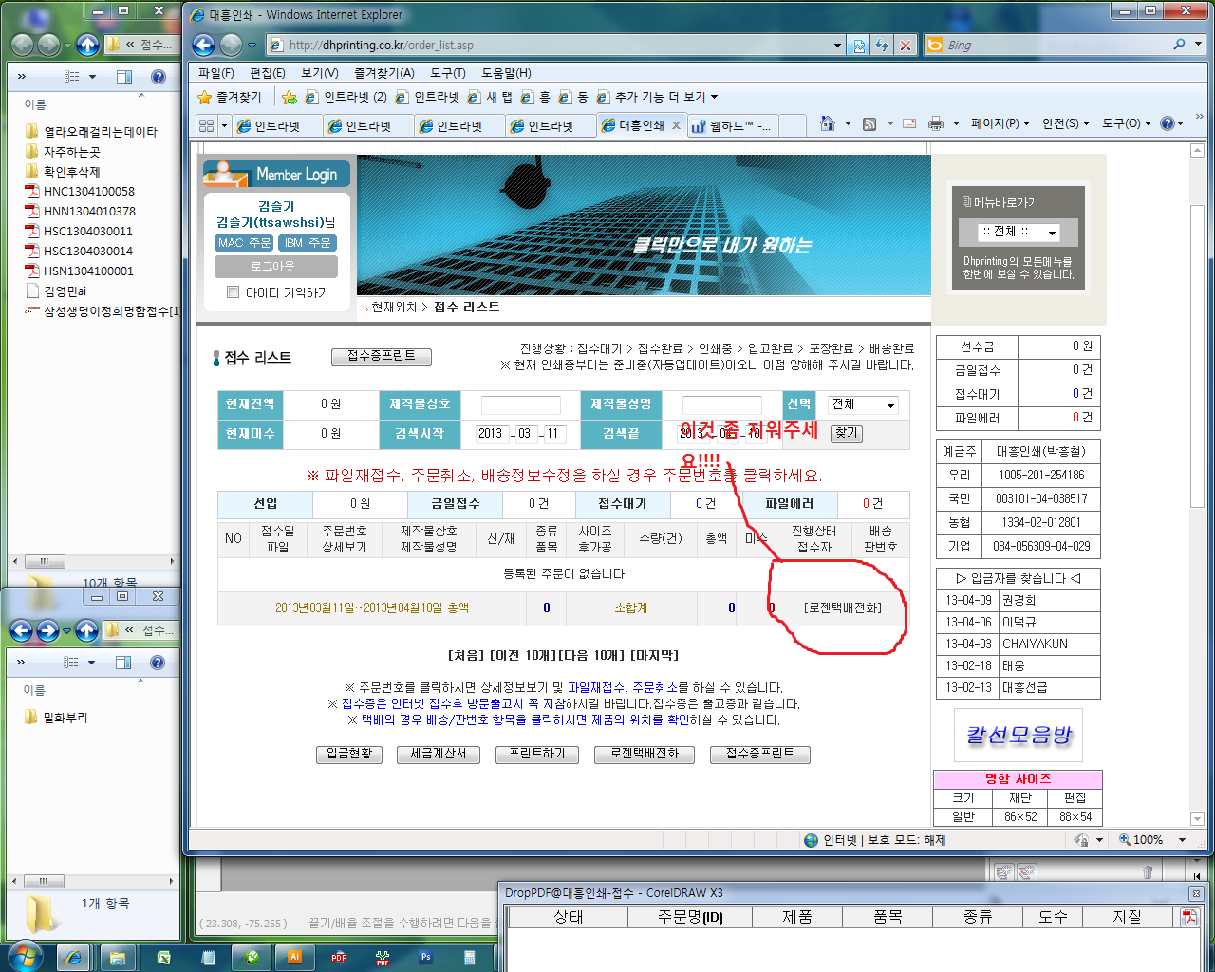Click the PDF icon in DropPDF header
Screen dimensions: 1215x972
[x=1188, y=917]
